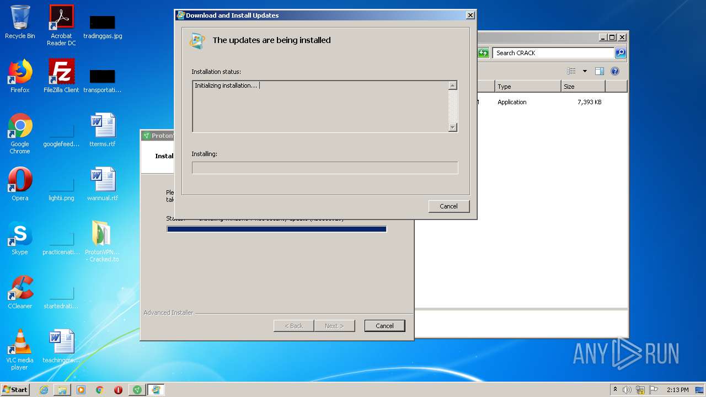Click the 2:13 PM clock
Image resolution: width=706 pixels, height=397 pixels.
point(677,390)
